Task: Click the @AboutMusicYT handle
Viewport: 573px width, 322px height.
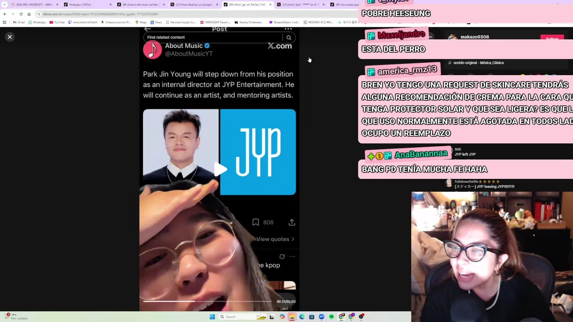Action: pyautogui.click(x=188, y=54)
